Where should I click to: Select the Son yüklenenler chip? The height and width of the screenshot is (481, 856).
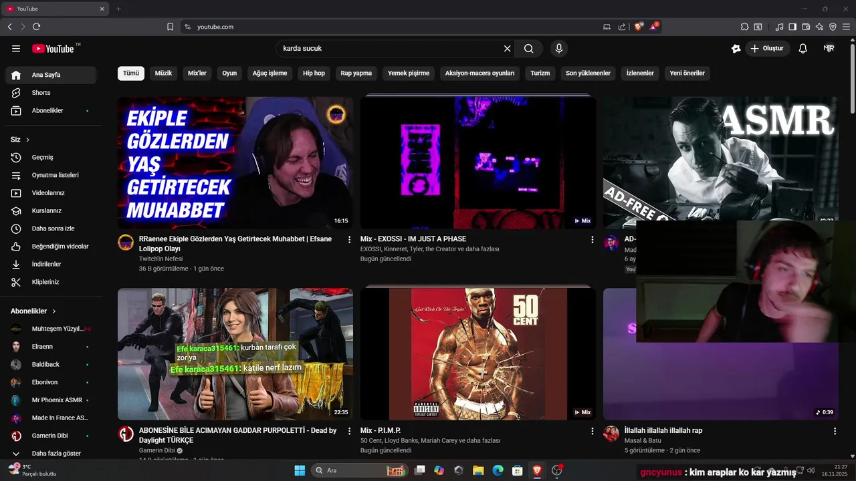588,73
